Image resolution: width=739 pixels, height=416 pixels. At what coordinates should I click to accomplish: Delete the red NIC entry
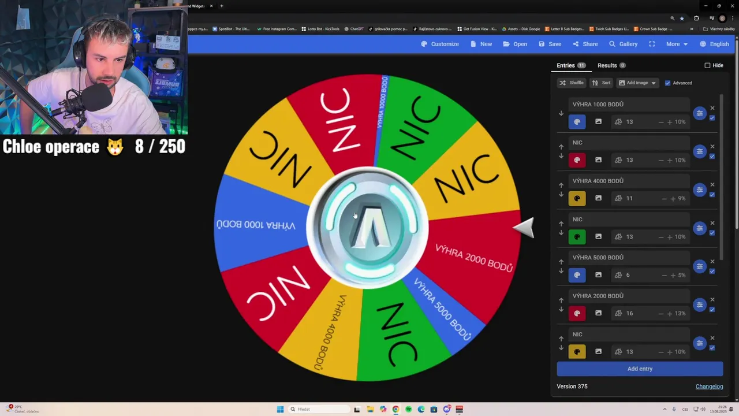point(712,146)
